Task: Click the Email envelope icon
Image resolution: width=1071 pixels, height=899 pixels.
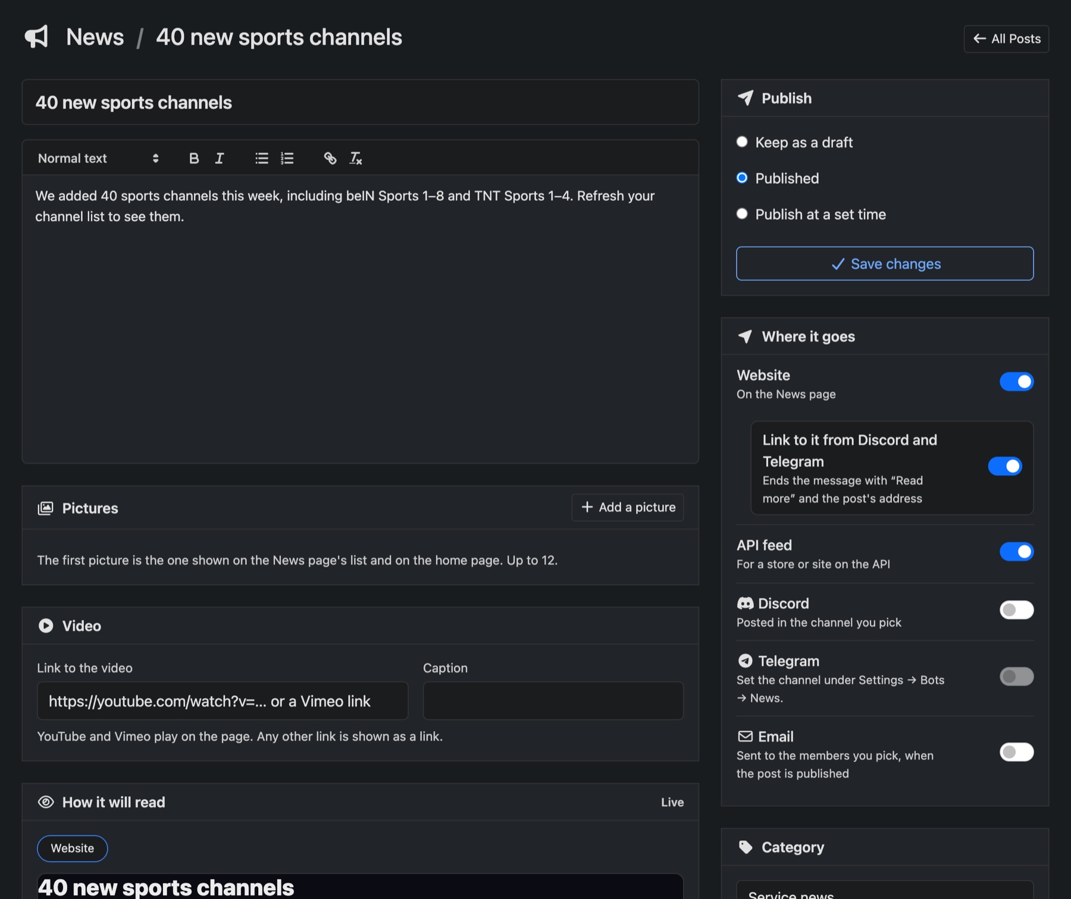Action: click(745, 736)
